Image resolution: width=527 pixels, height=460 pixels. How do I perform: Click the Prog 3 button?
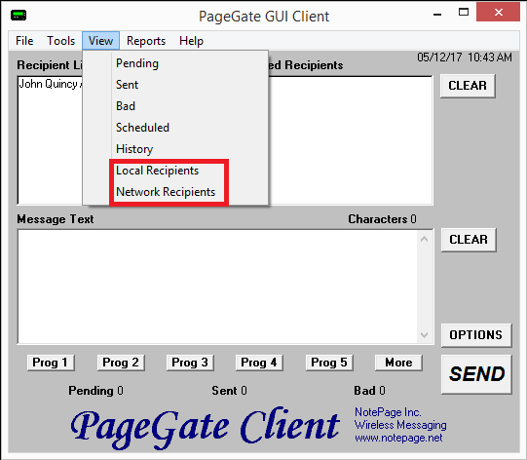pyautogui.click(x=190, y=363)
